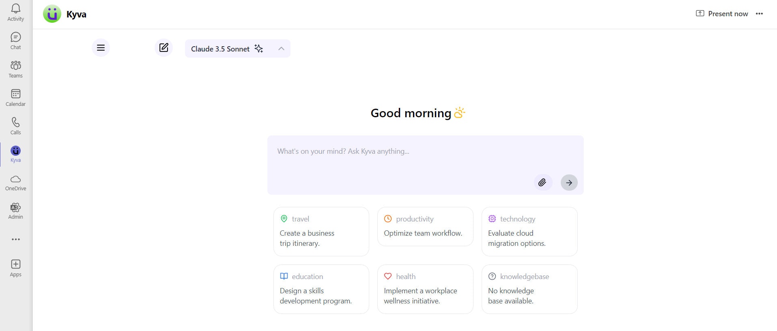Image resolution: width=777 pixels, height=331 pixels.
Task: Choose Optimize team workflow prompt
Action: (x=425, y=226)
